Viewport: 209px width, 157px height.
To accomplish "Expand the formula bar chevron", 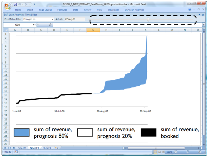I will coord(204,24).
